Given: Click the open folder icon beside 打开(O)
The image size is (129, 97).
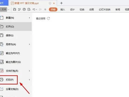Looking at the screenshot, I should pos(2,27).
